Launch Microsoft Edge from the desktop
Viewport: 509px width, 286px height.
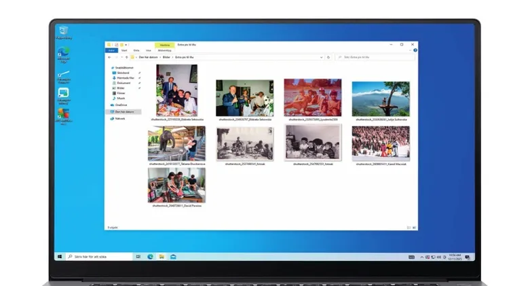click(x=63, y=52)
